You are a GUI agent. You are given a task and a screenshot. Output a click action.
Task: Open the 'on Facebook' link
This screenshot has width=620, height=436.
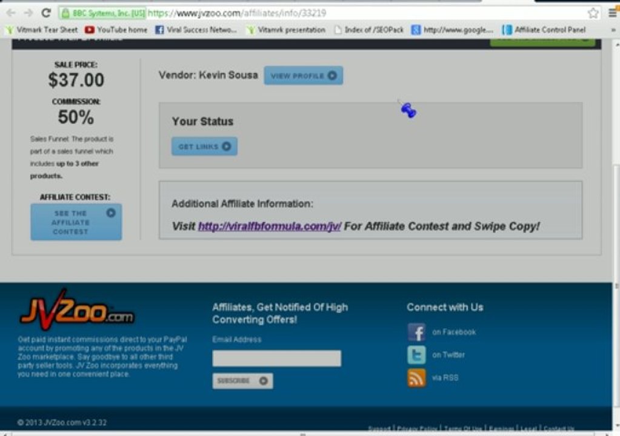point(454,332)
